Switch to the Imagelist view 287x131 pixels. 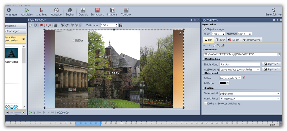point(113,10)
